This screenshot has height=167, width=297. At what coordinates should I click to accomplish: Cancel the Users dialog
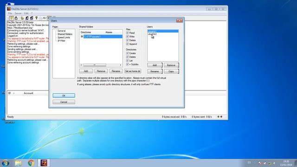(64, 102)
